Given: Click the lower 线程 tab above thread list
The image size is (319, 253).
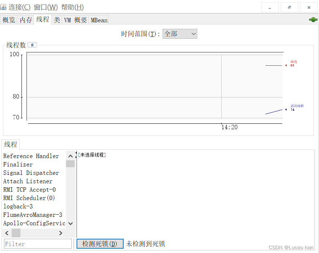Looking at the screenshot, I should click(x=11, y=145).
